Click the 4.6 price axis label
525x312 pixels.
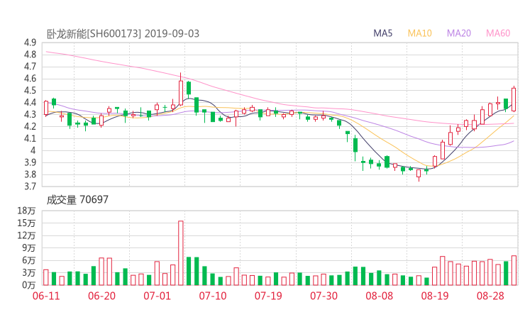pyautogui.click(x=30, y=79)
